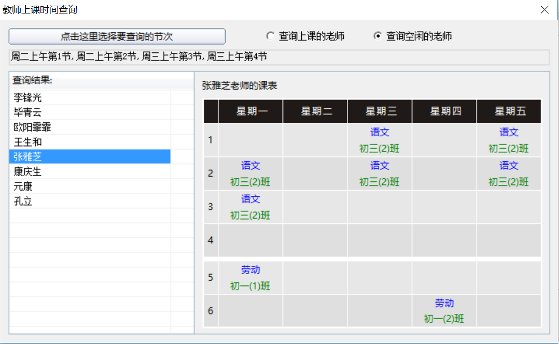Click the 张雅芝老师的课表 title label
Viewport: 559px width, 344px height.
pos(240,86)
